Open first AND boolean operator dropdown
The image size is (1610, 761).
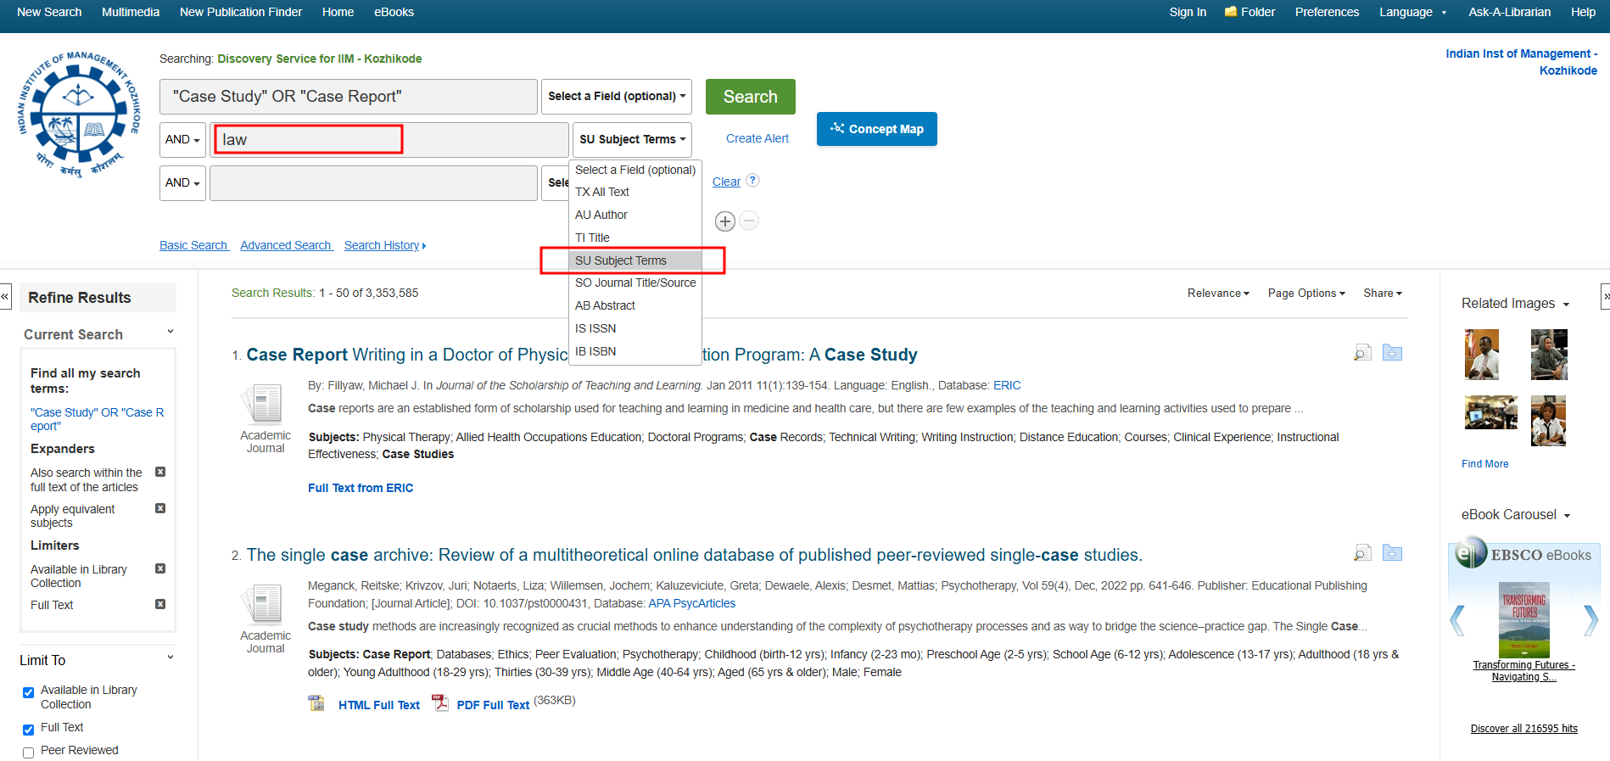click(182, 140)
